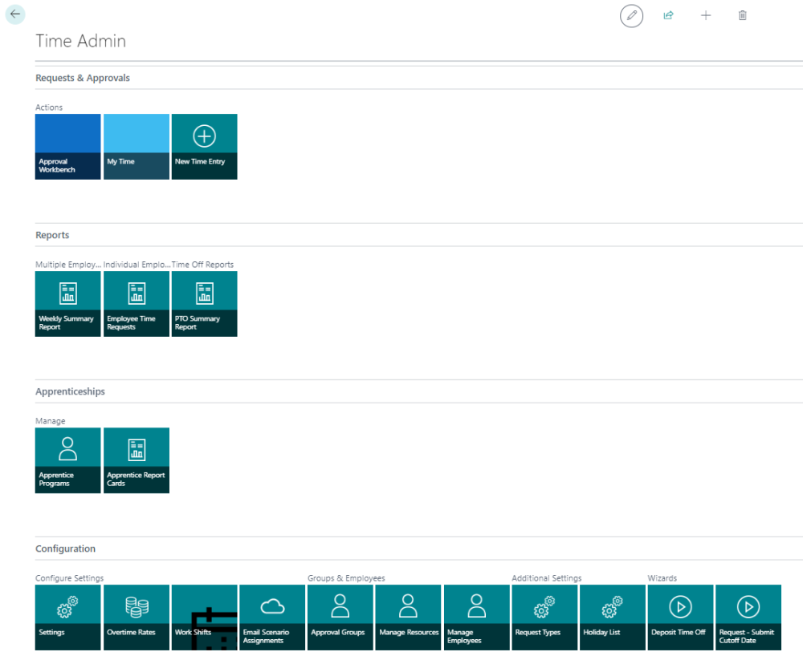Create a New Time Entry
This screenshot has height=660, width=803.
tap(205, 146)
